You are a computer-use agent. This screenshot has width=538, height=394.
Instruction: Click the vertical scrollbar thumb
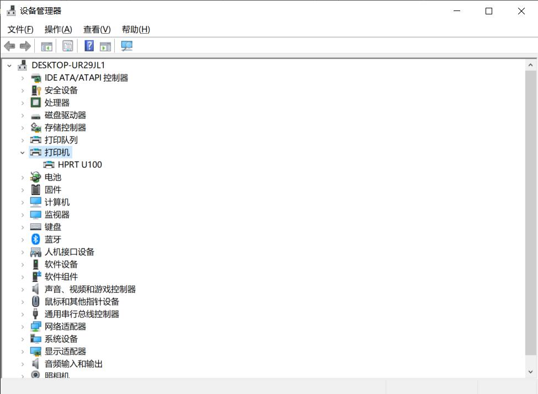click(x=530, y=213)
